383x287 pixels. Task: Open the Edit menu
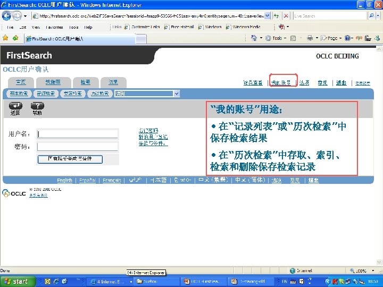(23, 27)
